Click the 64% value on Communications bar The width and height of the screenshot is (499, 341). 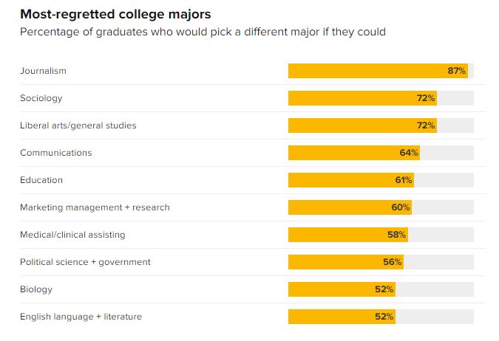coord(409,153)
